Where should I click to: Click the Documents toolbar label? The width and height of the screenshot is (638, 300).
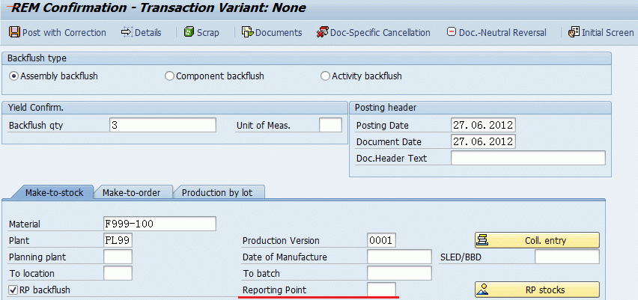point(279,32)
